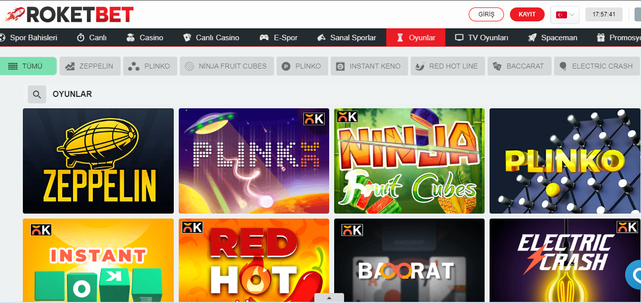Open the yellow Plinko game thumbnail
This screenshot has height=303, width=641.
[x=565, y=161]
